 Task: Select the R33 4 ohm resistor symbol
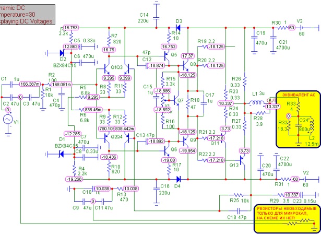pyautogui.click(x=298, y=106)
